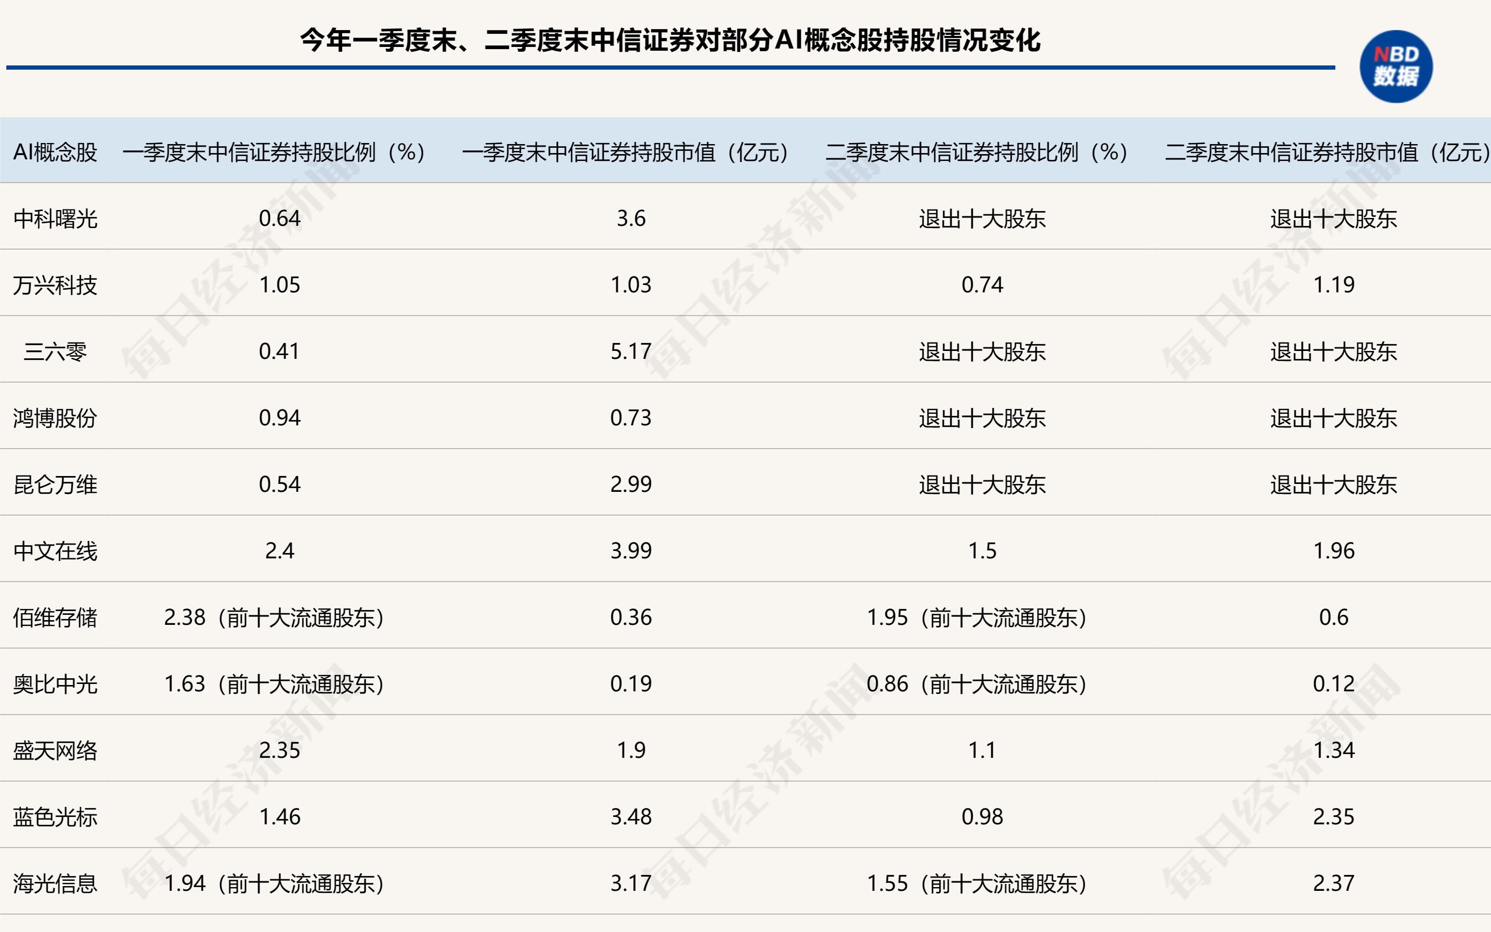This screenshot has height=932, width=1491.
Task: Click the chart title about 中信证券 AI概念股
Action: (670, 41)
